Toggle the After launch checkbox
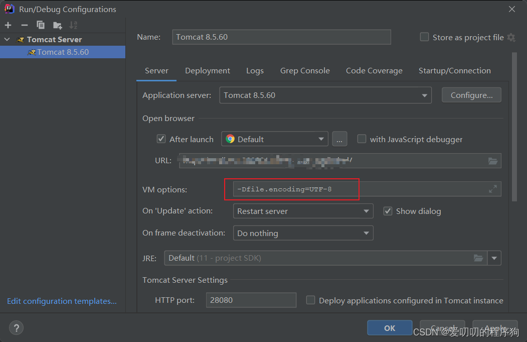The height and width of the screenshot is (342, 527). 161,139
